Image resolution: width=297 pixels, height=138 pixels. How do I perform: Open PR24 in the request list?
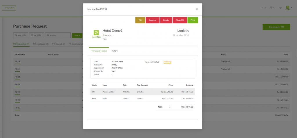point(17,77)
